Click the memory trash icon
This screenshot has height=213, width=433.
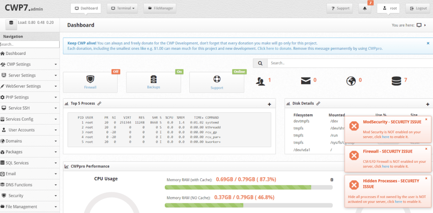point(332,180)
